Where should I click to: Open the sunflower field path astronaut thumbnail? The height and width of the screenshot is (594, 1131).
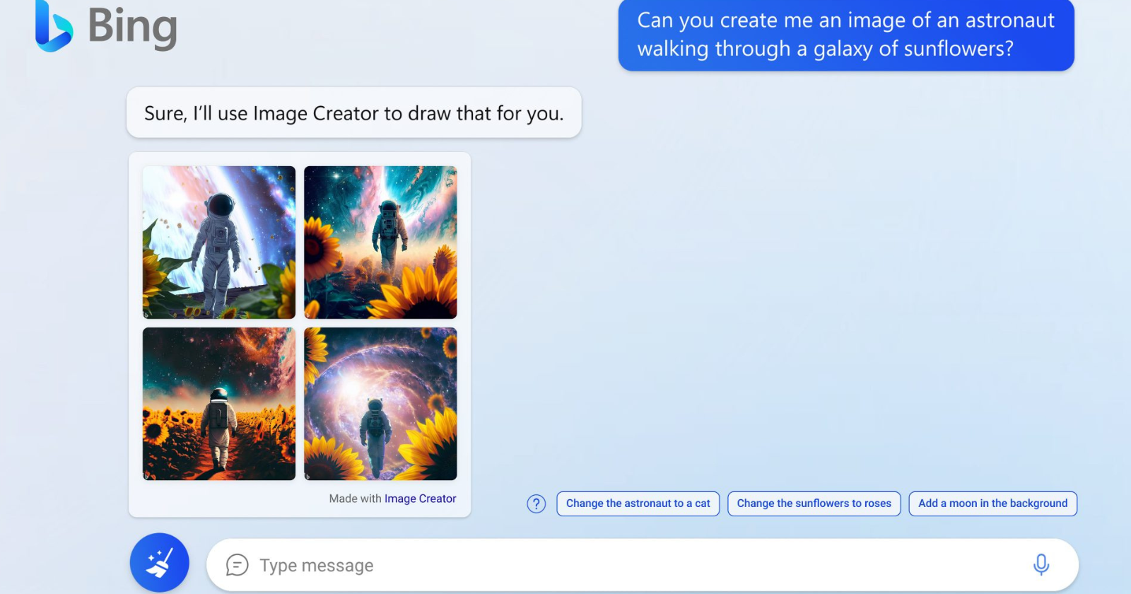219,404
